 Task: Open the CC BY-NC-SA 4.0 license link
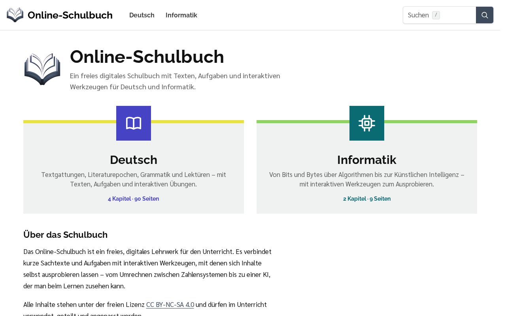coord(170,305)
